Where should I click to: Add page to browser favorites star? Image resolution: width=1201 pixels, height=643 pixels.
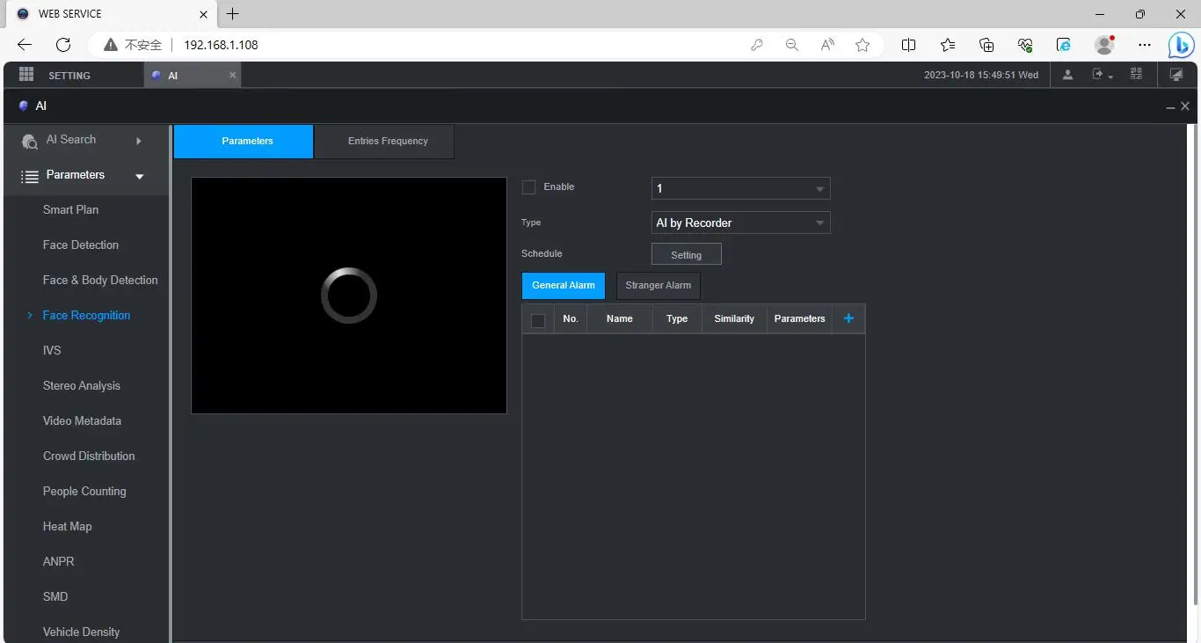[x=863, y=45]
